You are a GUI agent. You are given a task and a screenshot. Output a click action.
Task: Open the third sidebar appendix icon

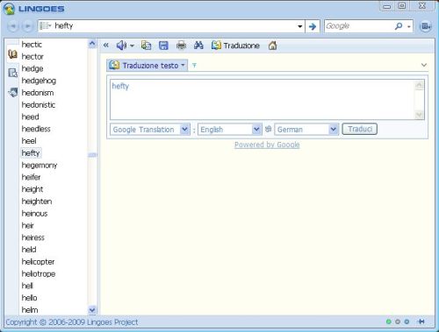click(12, 92)
